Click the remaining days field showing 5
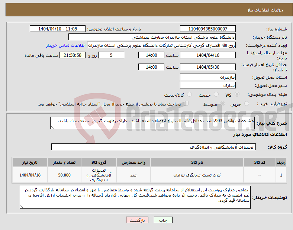Image resolution: width=293 pixels, height=230 pixels. (x=111, y=55)
